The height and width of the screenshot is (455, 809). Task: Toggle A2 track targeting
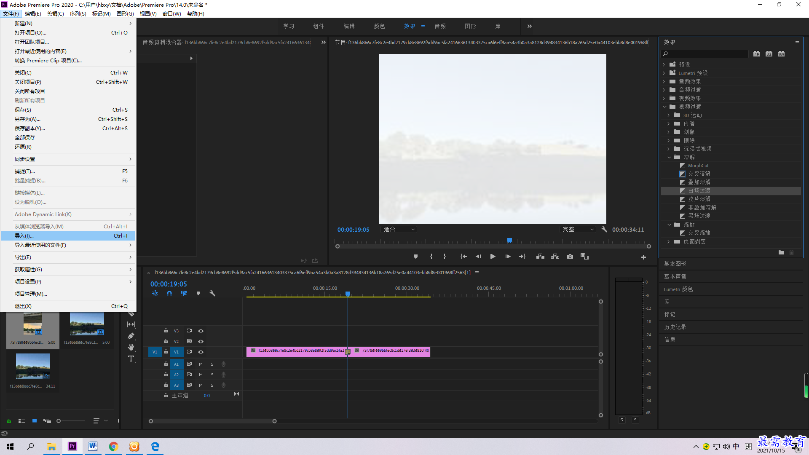[177, 375]
